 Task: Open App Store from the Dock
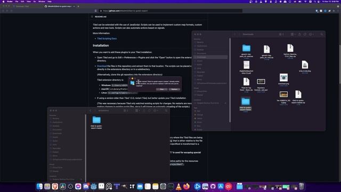coord(221,187)
